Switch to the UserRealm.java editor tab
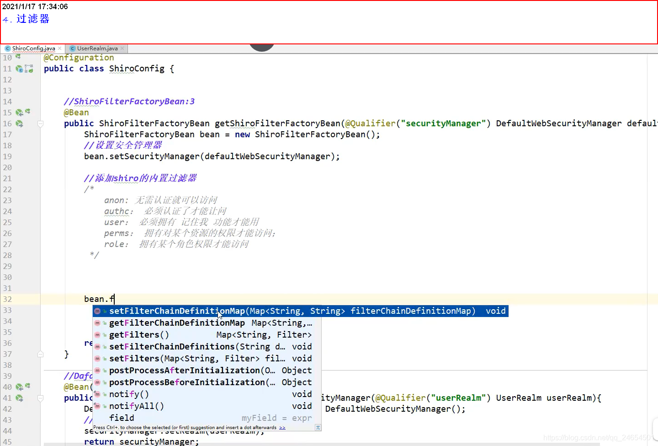Viewport: 658px width, 446px height. pyautogui.click(x=97, y=48)
